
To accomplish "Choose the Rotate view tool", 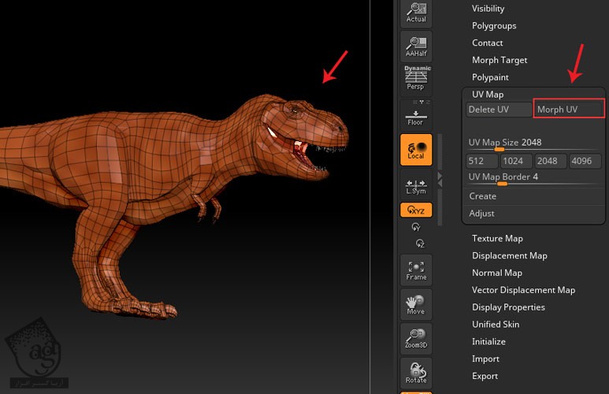I will coord(416,374).
